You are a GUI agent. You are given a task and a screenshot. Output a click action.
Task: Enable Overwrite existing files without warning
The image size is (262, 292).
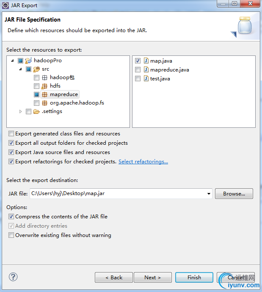tap(11, 235)
